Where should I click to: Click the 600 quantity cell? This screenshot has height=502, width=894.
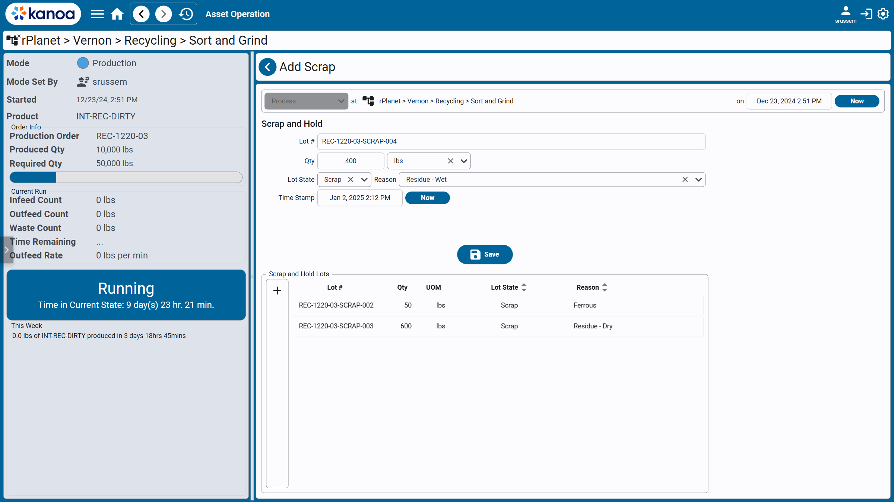(406, 326)
